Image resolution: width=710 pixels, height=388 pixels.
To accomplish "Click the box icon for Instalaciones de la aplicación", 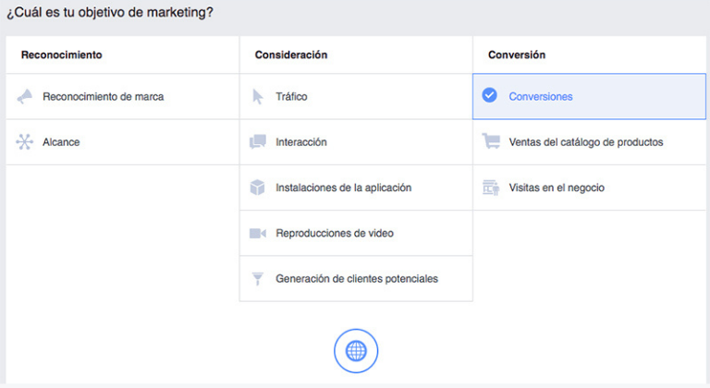I will point(258,188).
